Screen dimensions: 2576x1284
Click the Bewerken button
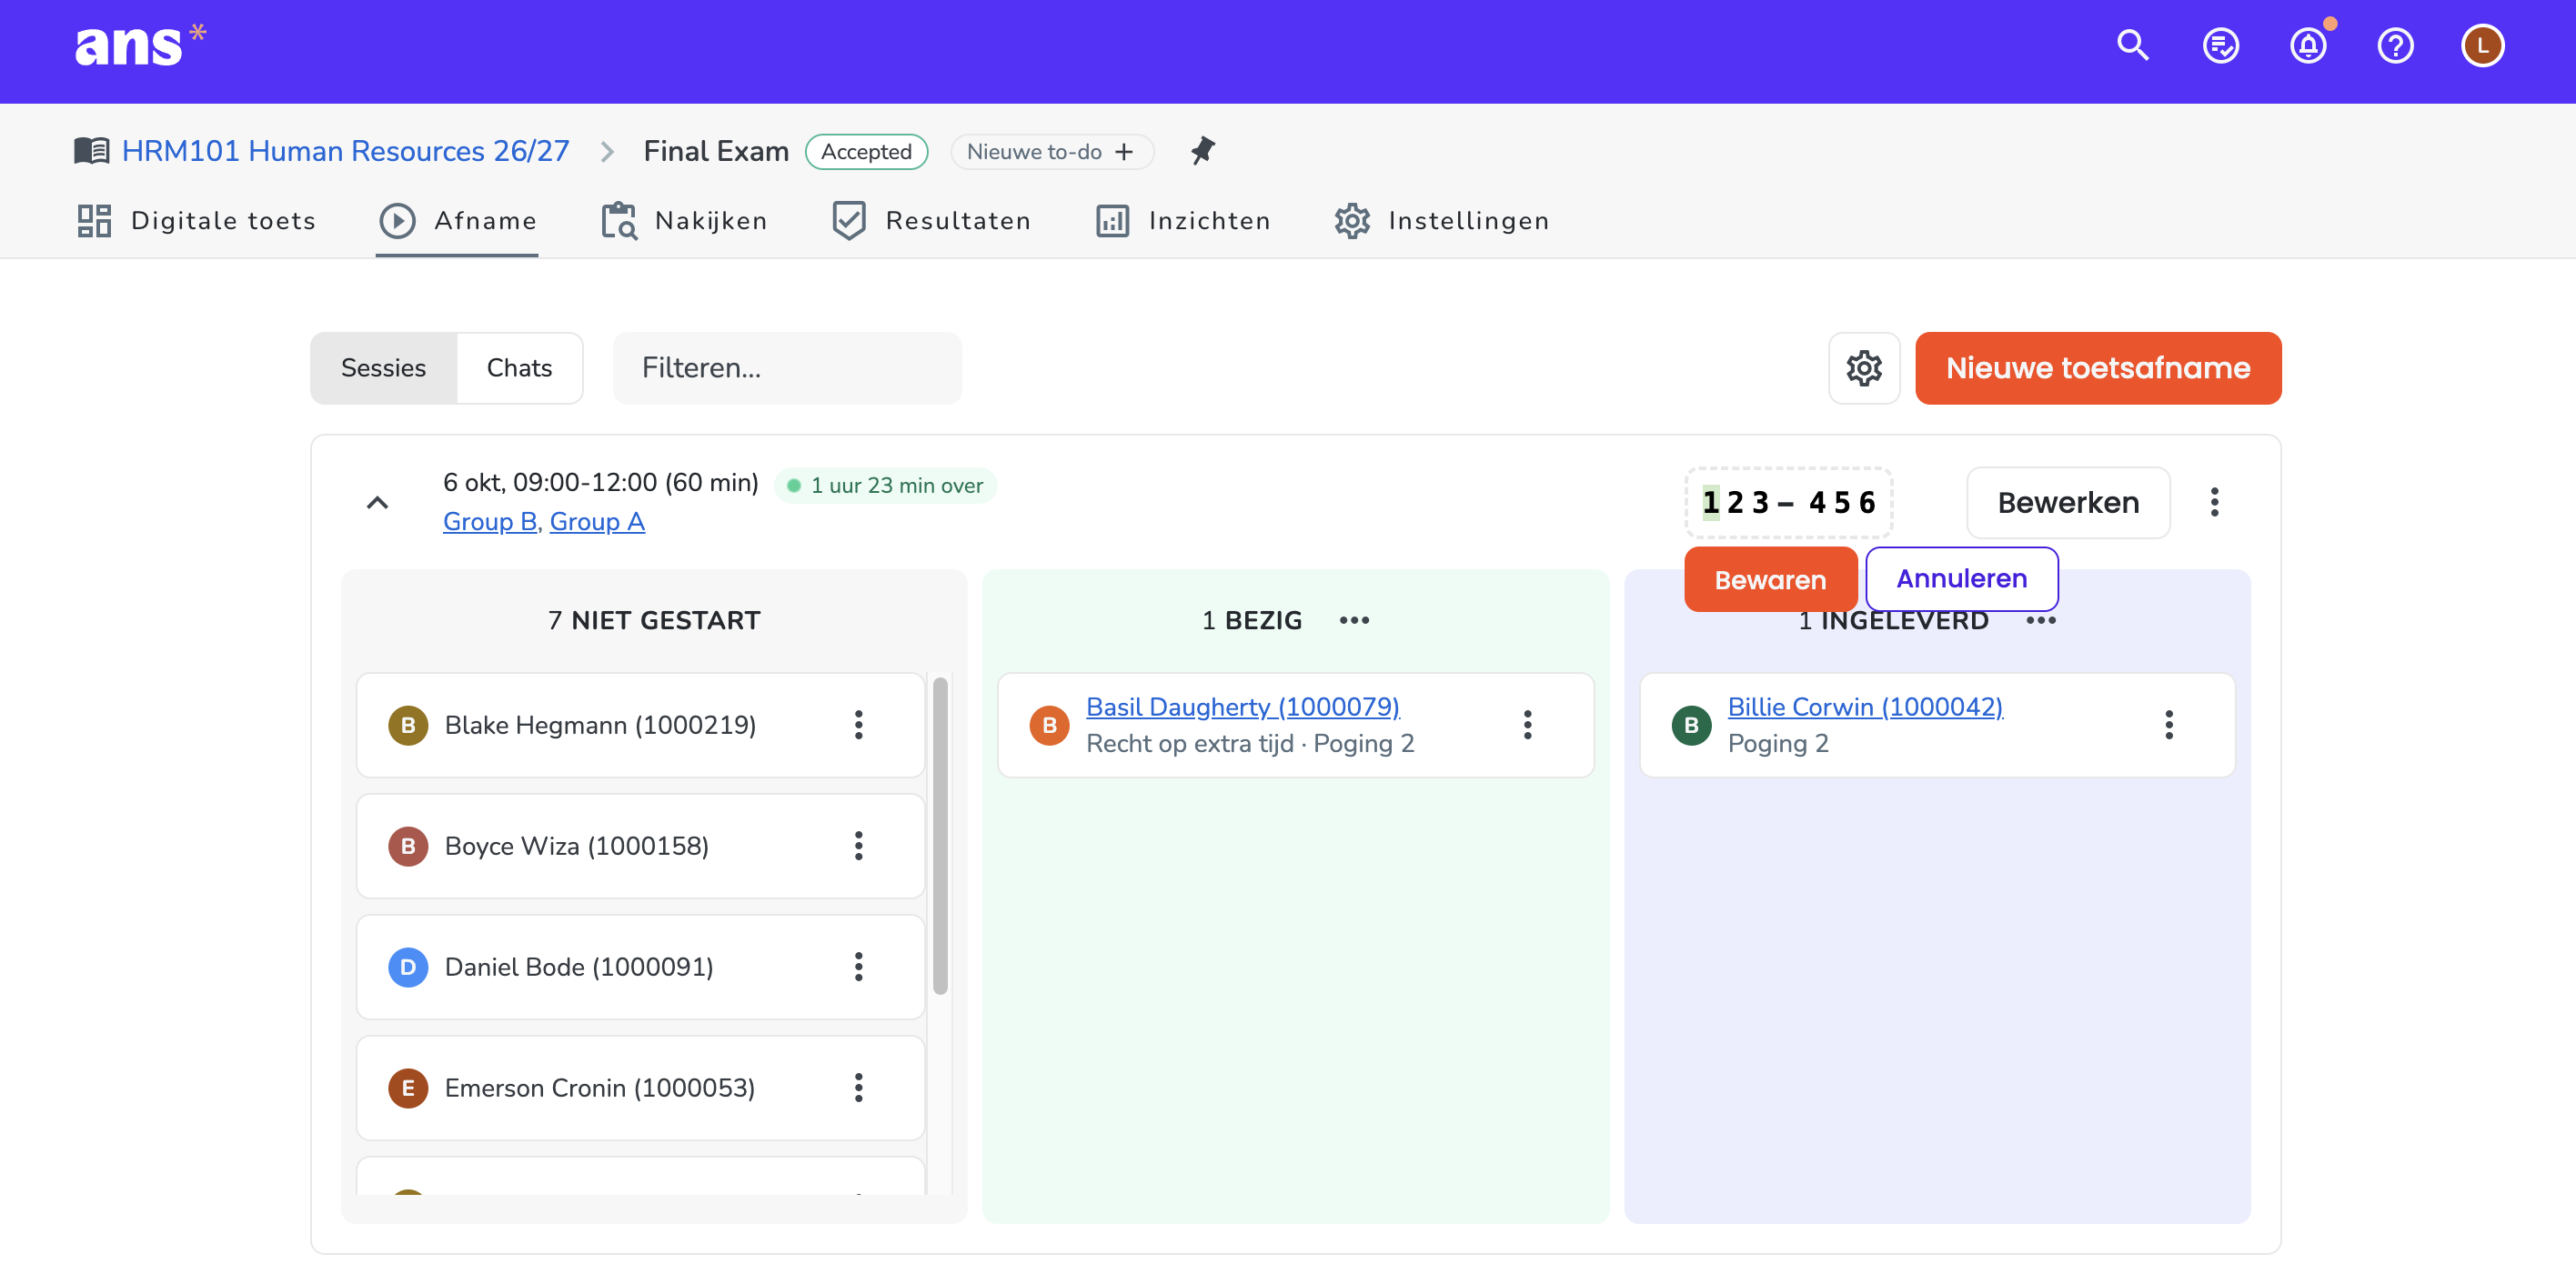[x=2067, y=503]
